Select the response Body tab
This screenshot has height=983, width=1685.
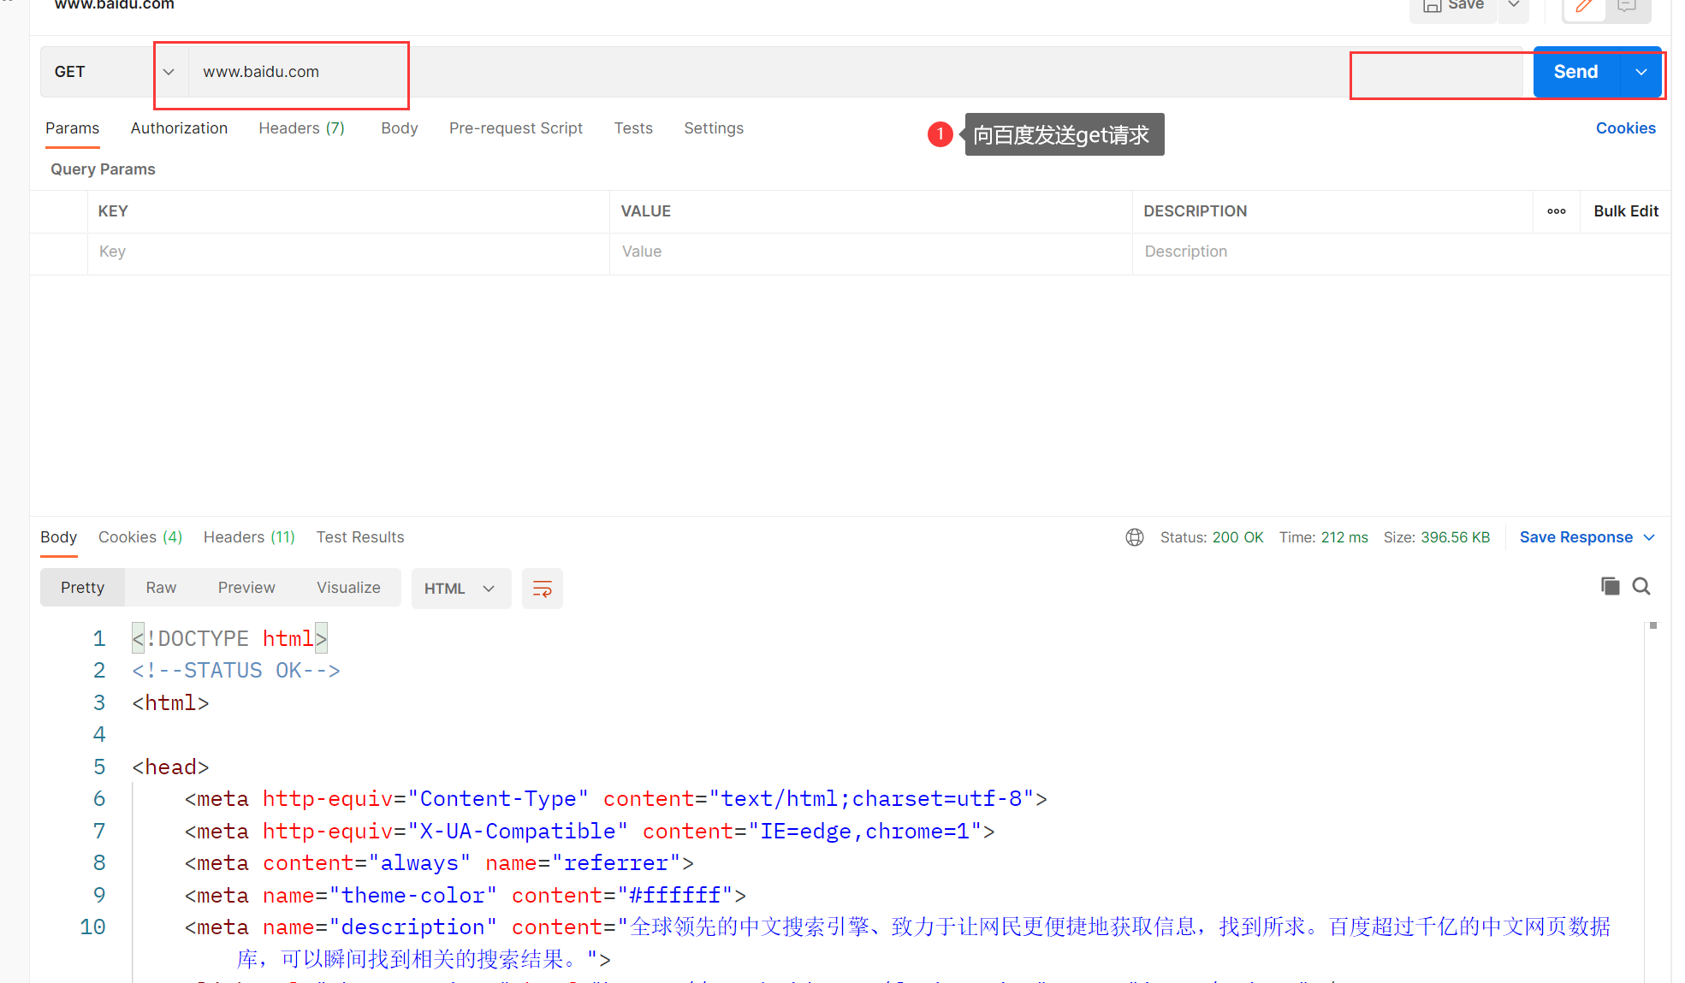(58, 537)
